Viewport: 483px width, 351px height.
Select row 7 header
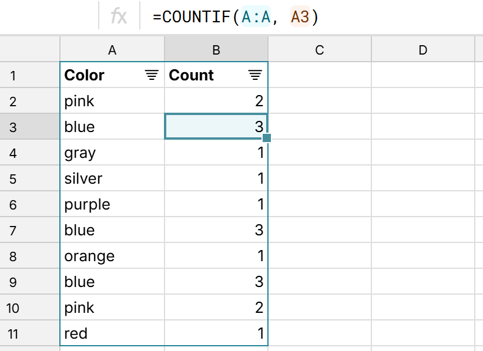[x=13, y=230]
